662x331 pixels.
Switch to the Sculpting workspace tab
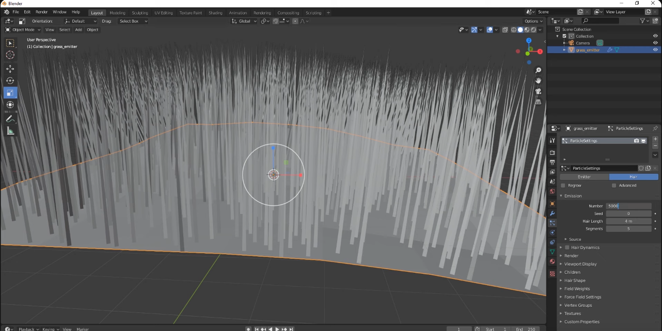tap(139, 12)
